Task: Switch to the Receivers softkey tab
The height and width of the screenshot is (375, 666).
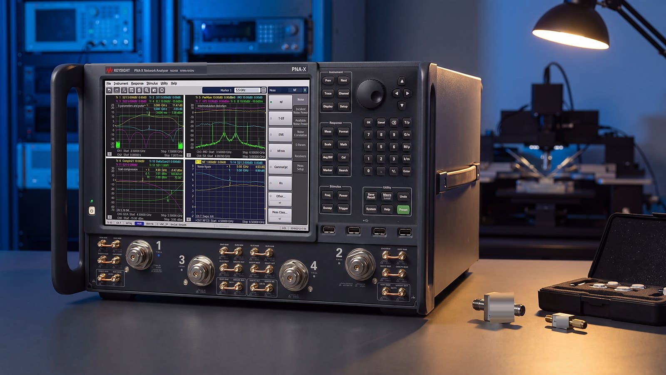Action: click(301, 156)
